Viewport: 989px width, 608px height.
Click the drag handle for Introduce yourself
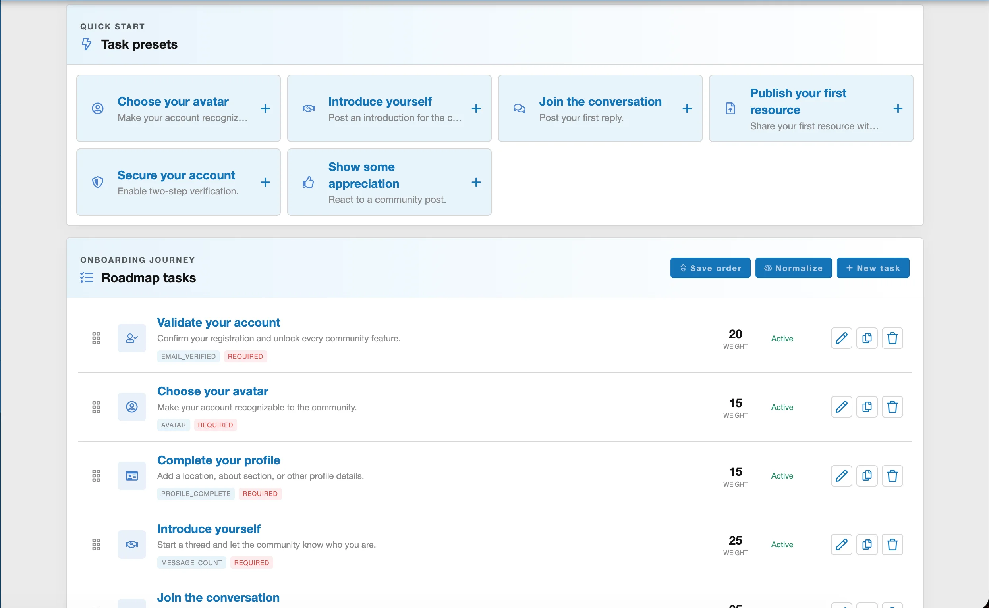tap(96, 545)
